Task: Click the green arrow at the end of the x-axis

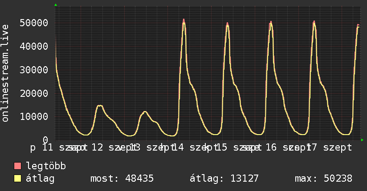Action: (362, 140)
